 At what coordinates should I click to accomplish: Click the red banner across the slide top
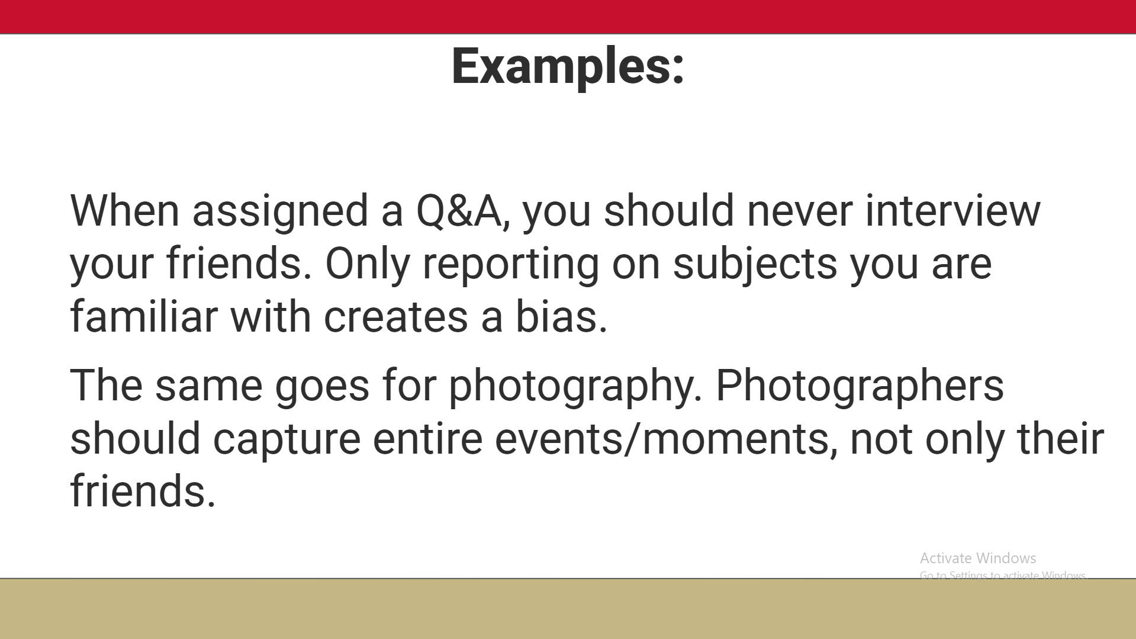point(568,17)
